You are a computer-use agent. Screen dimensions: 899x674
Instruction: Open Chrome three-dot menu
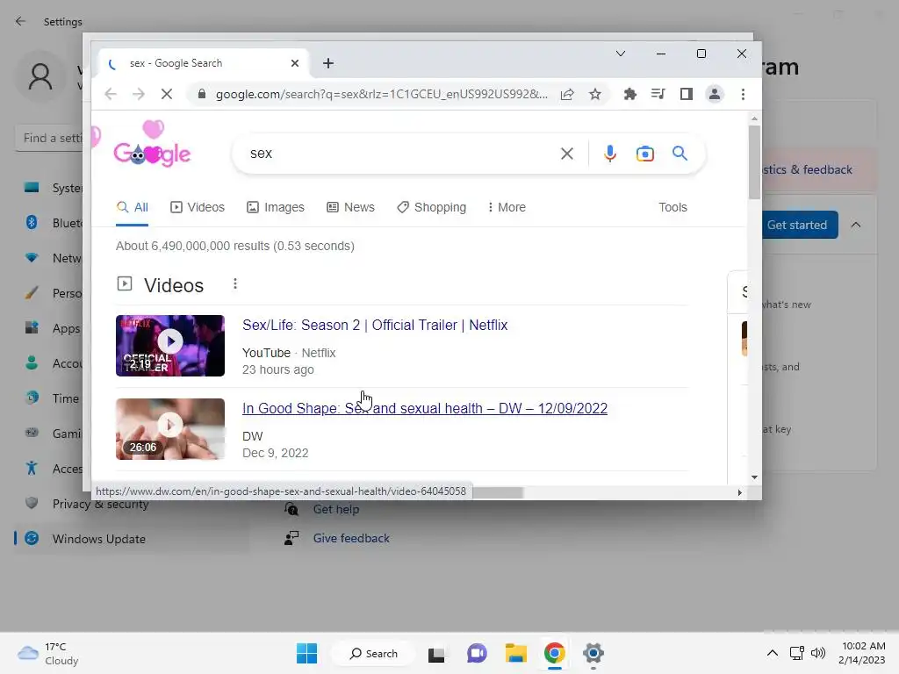(743, 94)
